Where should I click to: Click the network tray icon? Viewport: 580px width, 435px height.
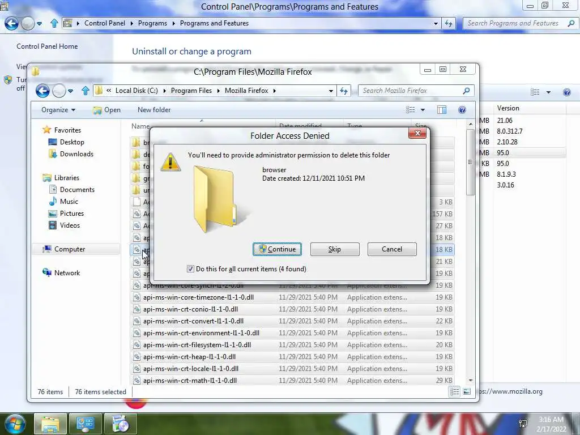(x=523, y=424)
